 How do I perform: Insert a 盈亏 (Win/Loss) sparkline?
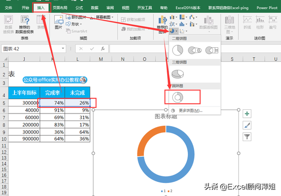coord(273,22)
